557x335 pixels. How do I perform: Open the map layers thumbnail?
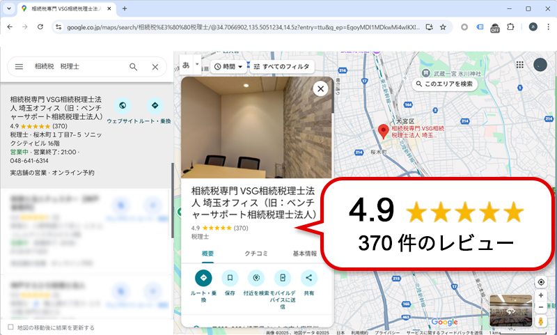coord(510,311)
